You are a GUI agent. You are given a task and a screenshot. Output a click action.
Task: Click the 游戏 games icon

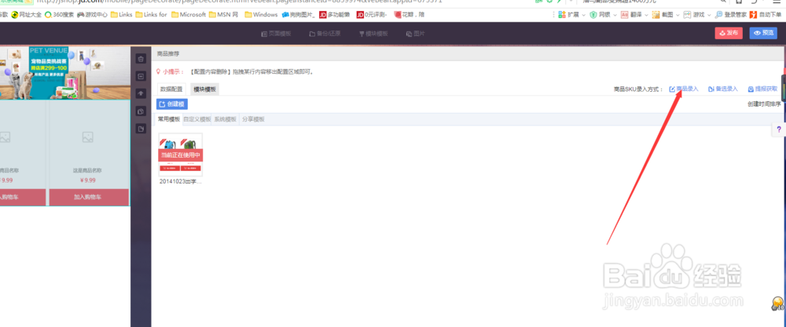point(688,14)
